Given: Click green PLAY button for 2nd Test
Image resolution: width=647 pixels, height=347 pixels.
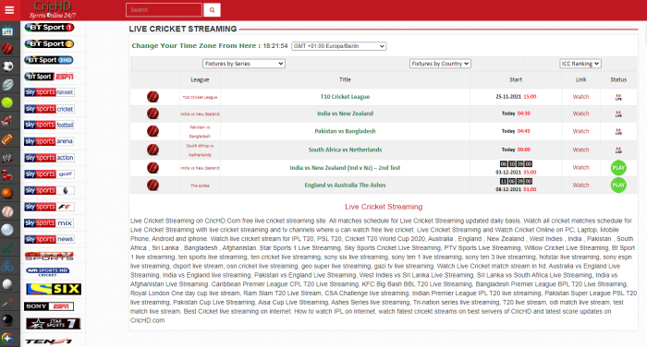Looking at the screenshot, I should [x=618, y=168].
